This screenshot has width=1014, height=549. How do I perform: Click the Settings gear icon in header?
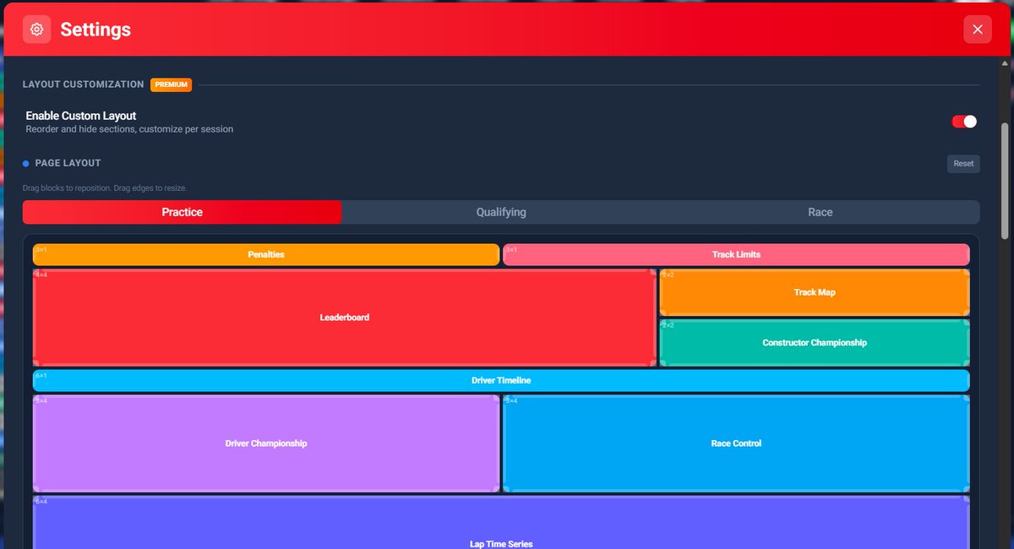pyautogui.click(x=36, y=30)
